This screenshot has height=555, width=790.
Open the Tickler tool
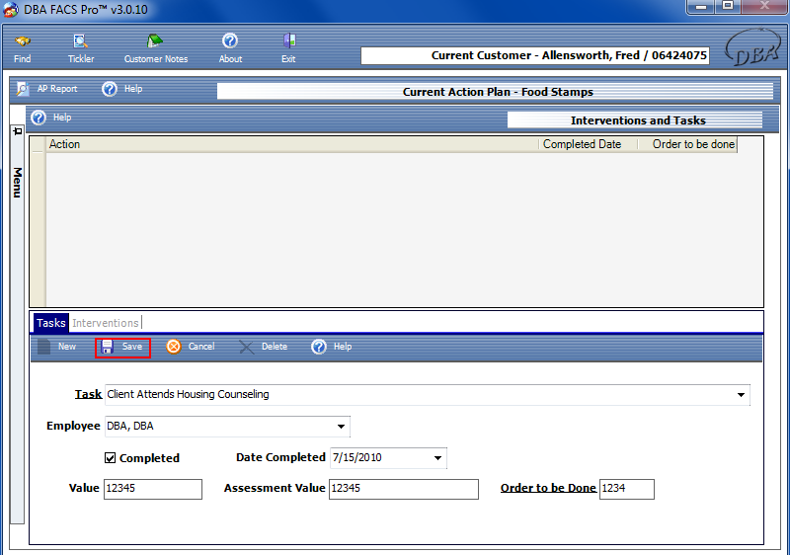click(81, 41)
